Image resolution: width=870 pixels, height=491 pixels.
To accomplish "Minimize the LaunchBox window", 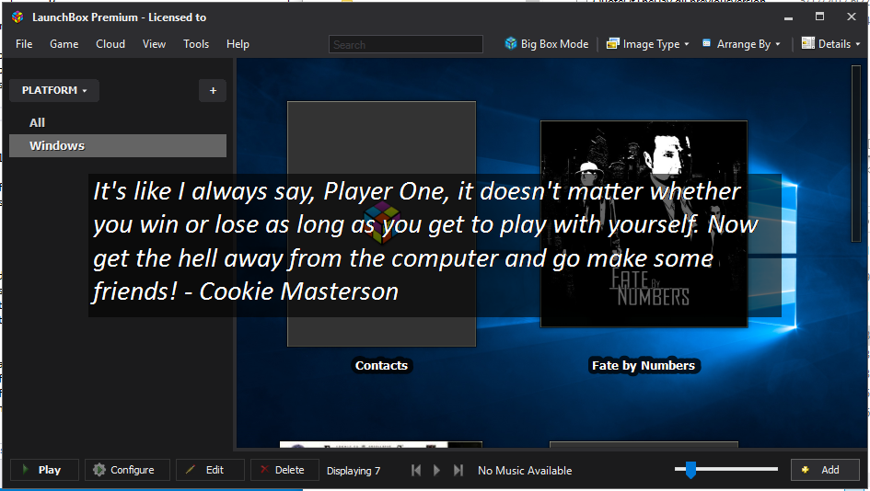I will pyautogui.click(x=788, y=17).
